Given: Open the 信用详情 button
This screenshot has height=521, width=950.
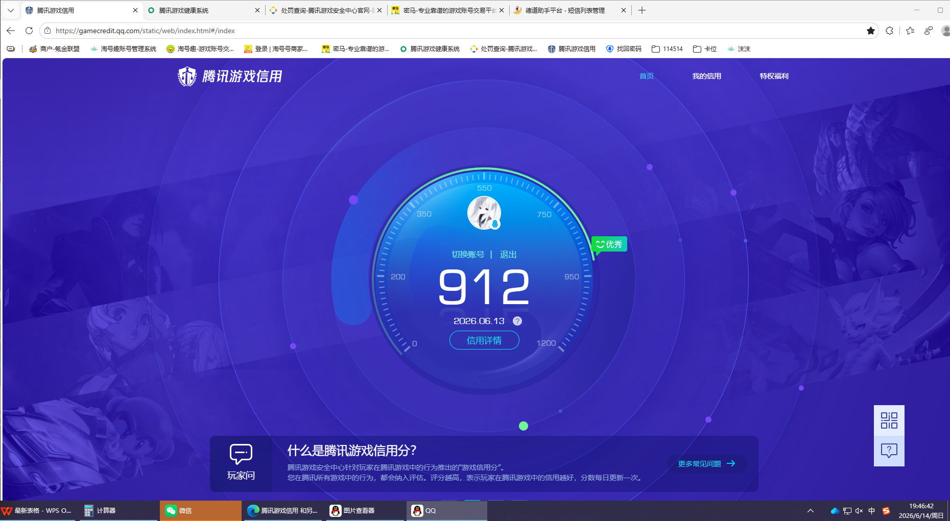Looking at the screenshot, I should [x=484, y=340].
